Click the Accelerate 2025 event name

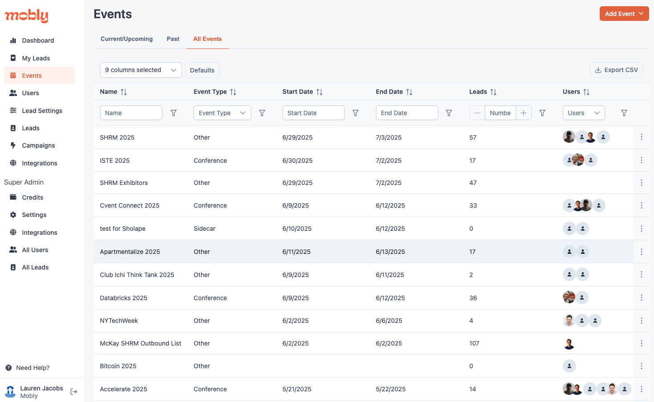pos(124,389)
